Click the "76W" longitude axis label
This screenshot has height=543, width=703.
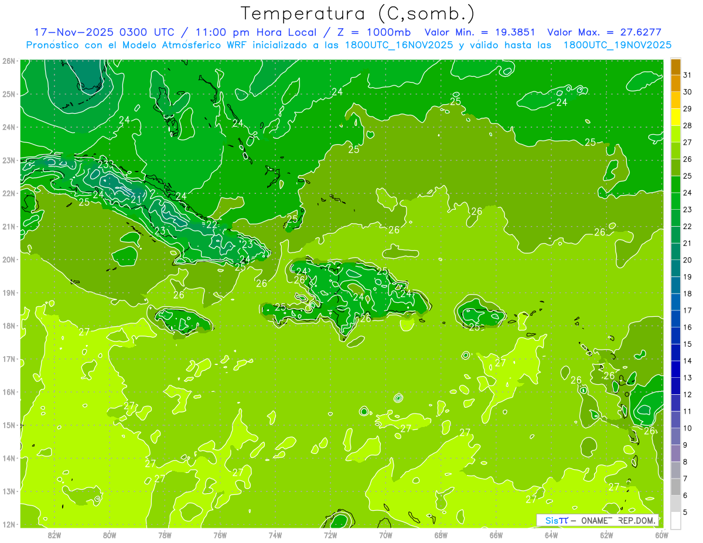pyautogui.click(x=220, y=535)
